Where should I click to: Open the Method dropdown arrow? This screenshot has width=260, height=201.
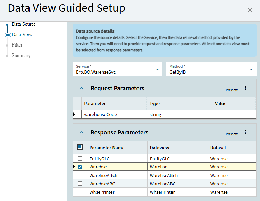(x=251, y=69)
